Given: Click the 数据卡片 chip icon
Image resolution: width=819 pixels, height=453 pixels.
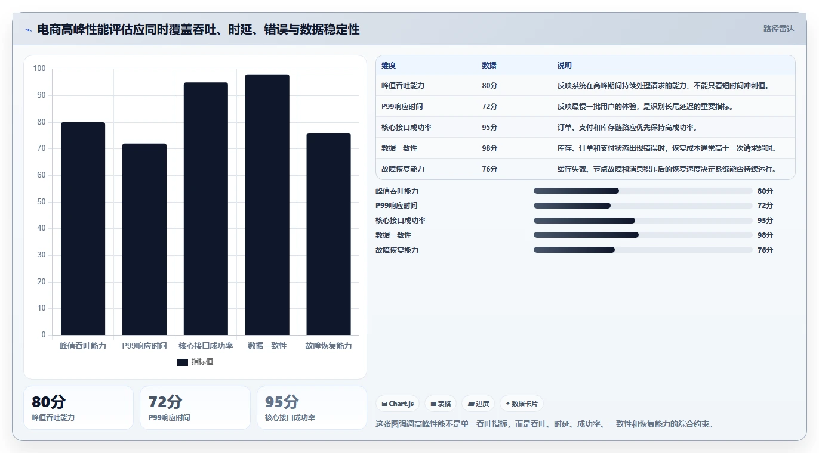Looking at the screenshot, I should click(507, 404).
